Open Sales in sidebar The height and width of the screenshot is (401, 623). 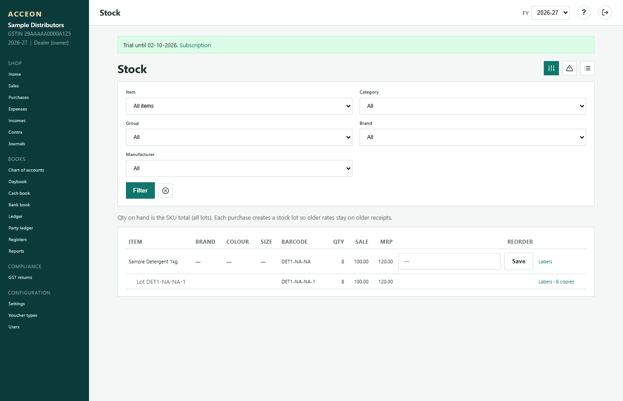click(x=14, y=86)
